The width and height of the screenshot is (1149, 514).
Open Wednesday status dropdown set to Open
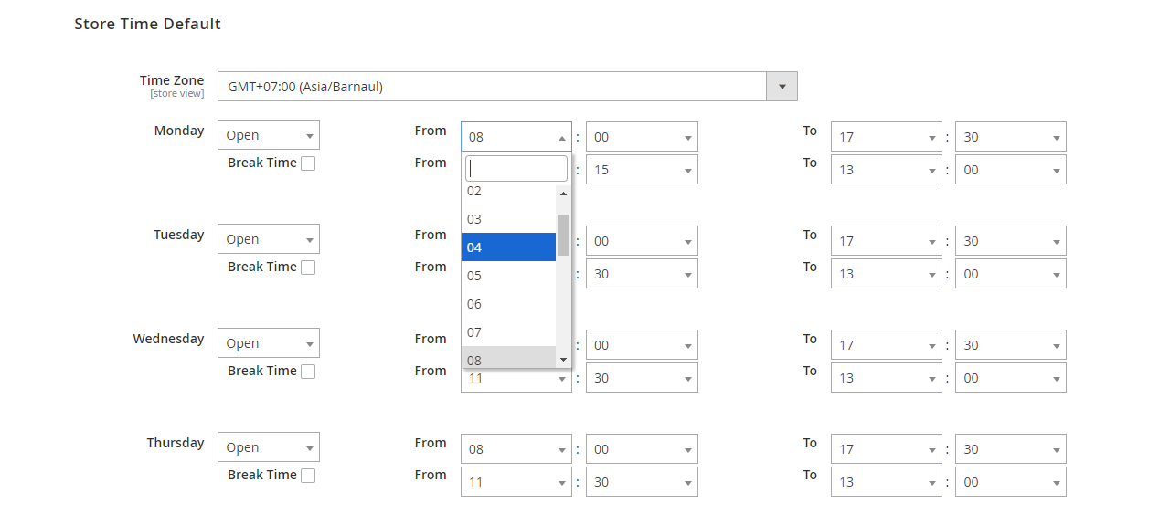(269, 343)
